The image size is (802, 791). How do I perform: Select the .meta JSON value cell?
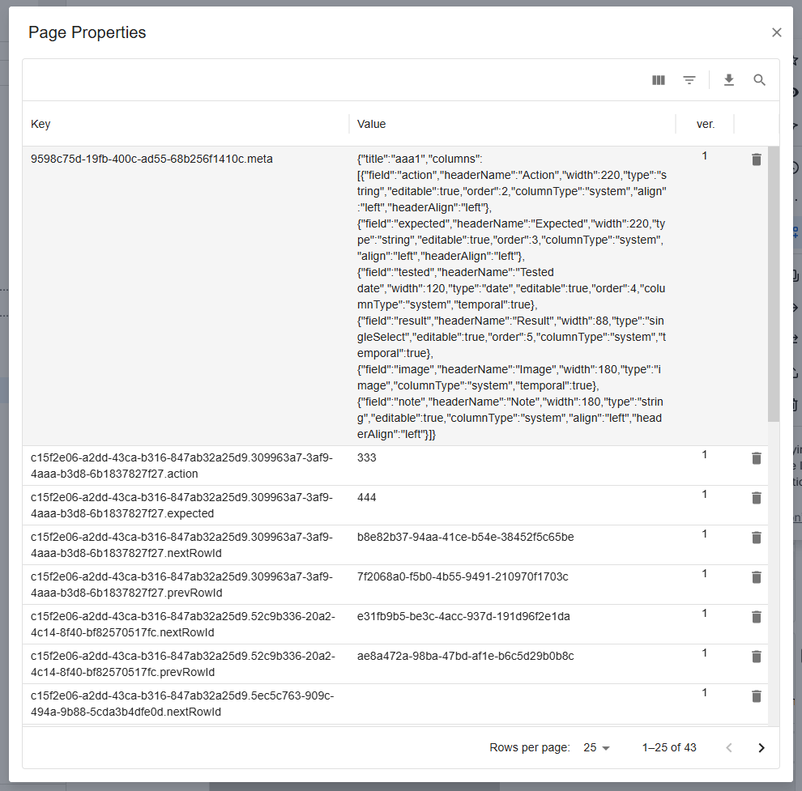tap(510, 296)
